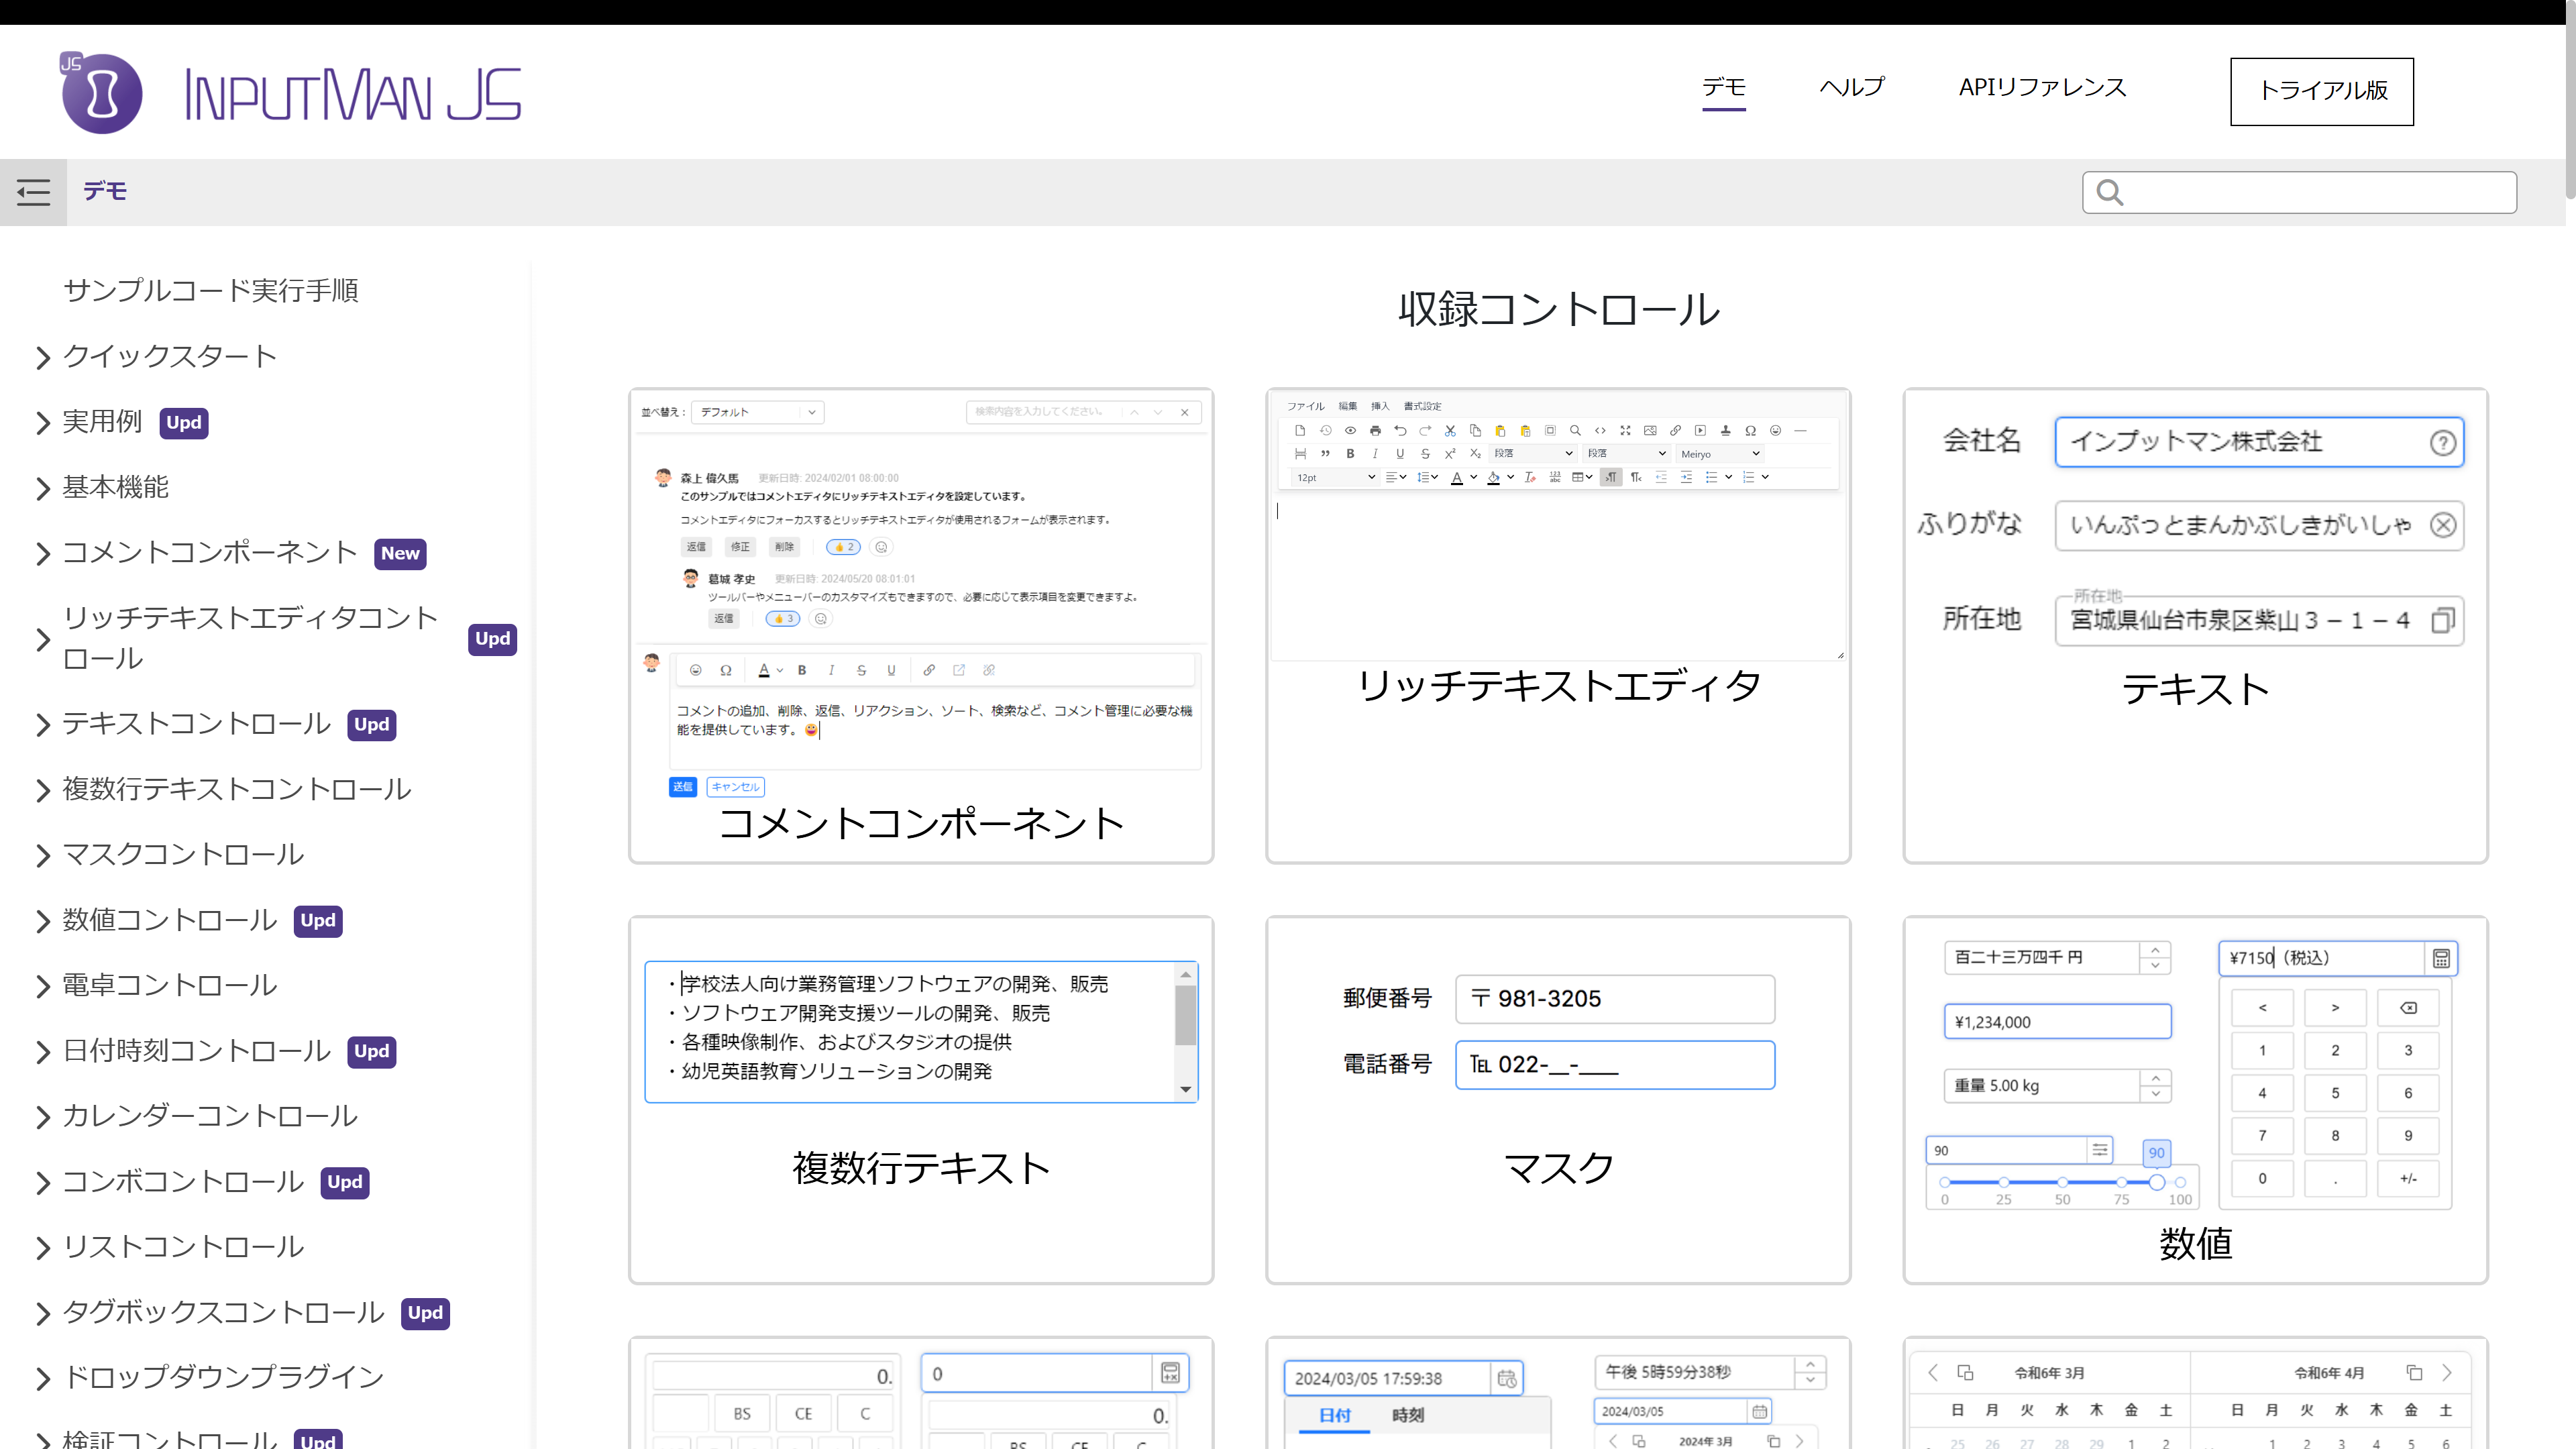
Task: Click the search magnifier icon
Action: pyautogui.click(x=2109, y=192)
